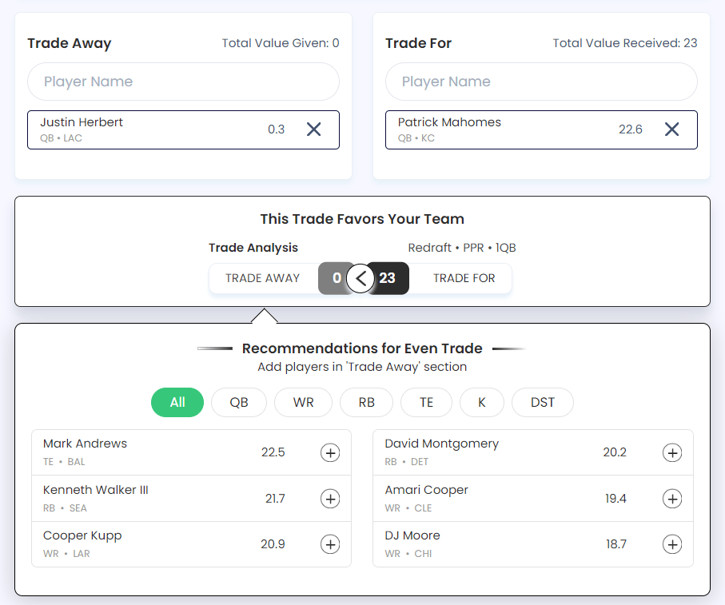Add DJ Moore with plus icon
725x605 pixels.
click(672, 544)
